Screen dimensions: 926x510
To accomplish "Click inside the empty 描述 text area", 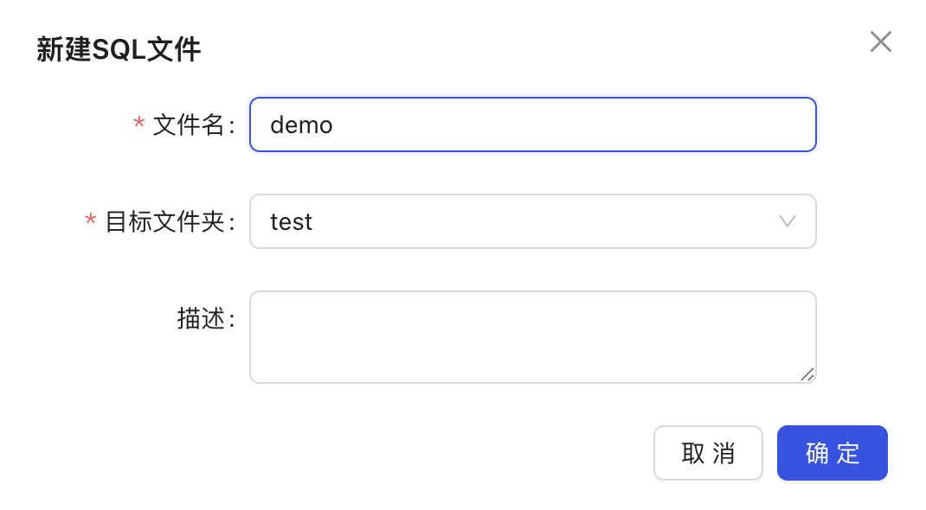I will point(533,336).
